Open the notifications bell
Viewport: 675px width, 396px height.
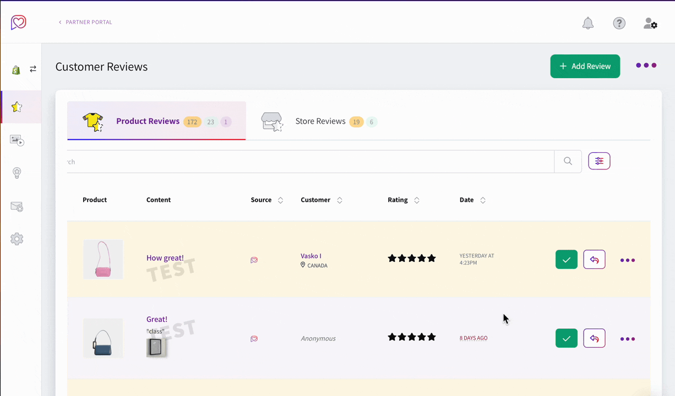pos(588,23)
